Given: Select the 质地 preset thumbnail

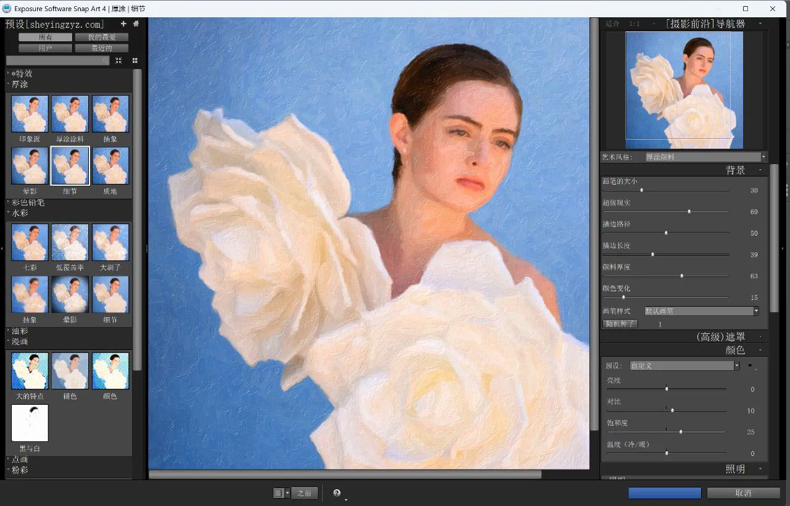Looking at the screenshot, I should click(x=110, y=165).
